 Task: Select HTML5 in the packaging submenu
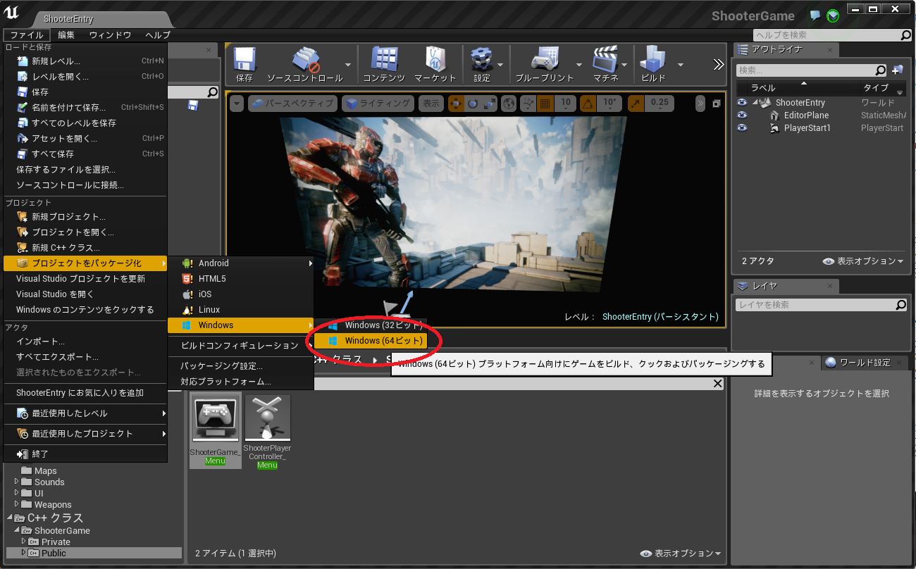[x=240, y=279]
